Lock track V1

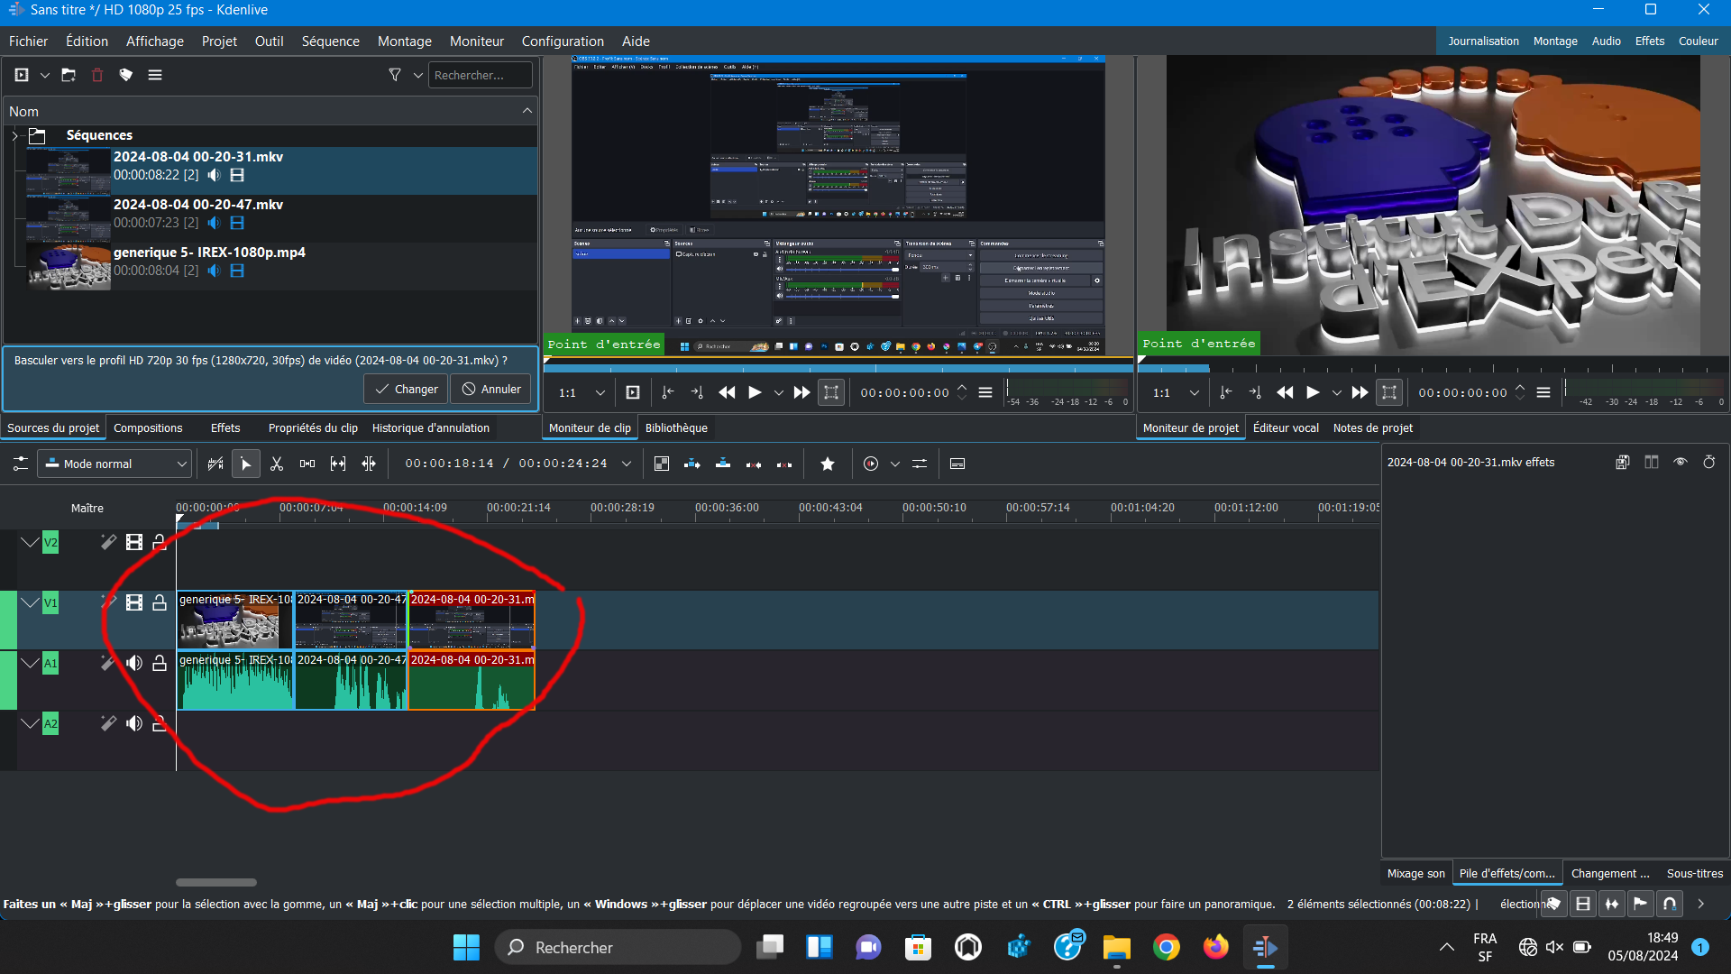pyautogui.click(x=160, y=602)
